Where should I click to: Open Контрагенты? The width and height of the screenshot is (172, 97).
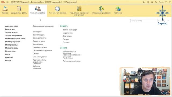point(38,44)
